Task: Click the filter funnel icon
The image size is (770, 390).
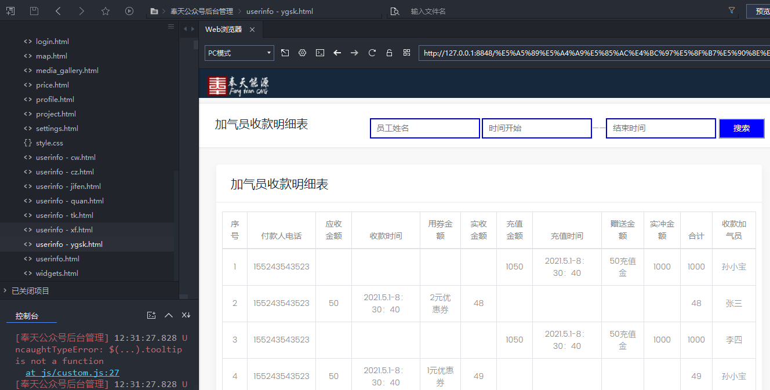Action: (732, 11)
